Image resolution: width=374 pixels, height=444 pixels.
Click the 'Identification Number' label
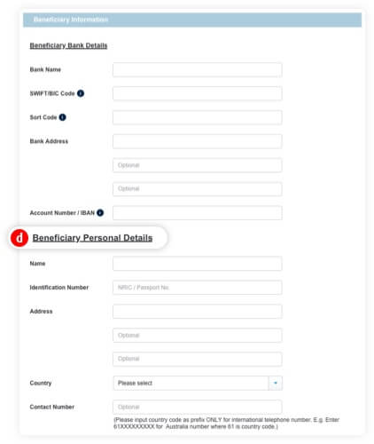(x=59, y=288)
